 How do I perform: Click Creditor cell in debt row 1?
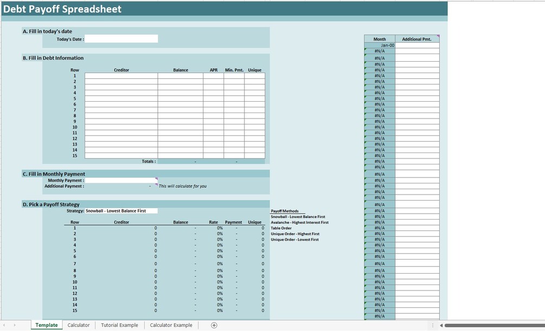coord(121,76)
